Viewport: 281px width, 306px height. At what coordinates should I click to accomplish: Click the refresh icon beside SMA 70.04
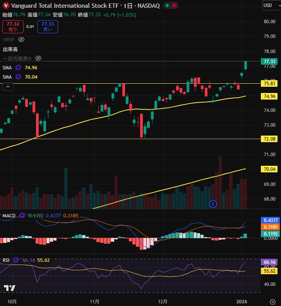(18, 77)
